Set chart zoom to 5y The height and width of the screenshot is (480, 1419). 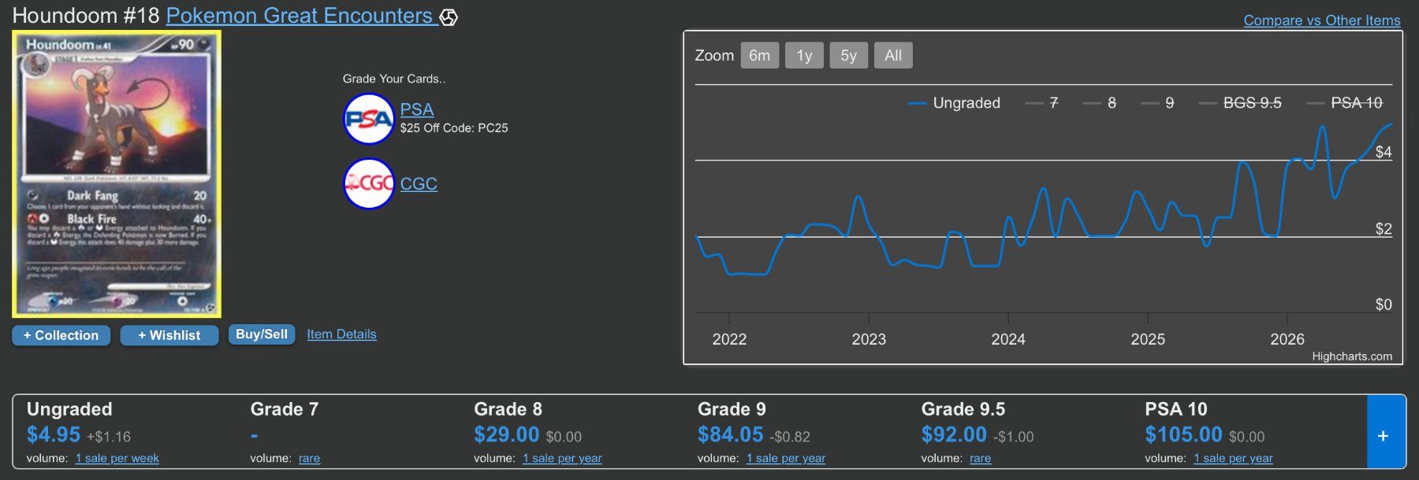pos(848,55)
